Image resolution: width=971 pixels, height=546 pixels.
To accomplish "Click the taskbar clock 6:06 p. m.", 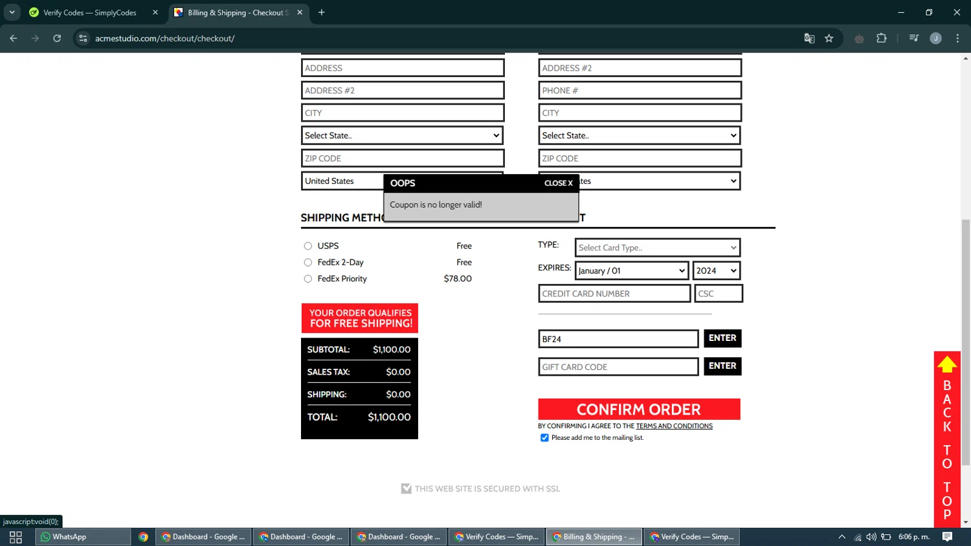I will coord(914,537).
